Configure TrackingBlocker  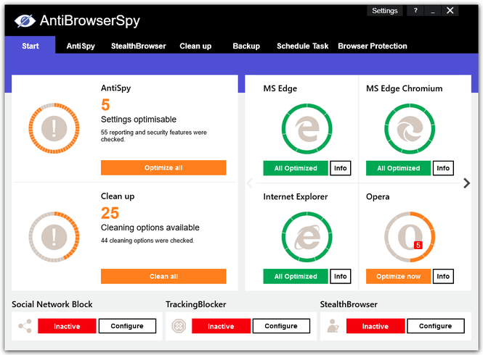point(281,326)
